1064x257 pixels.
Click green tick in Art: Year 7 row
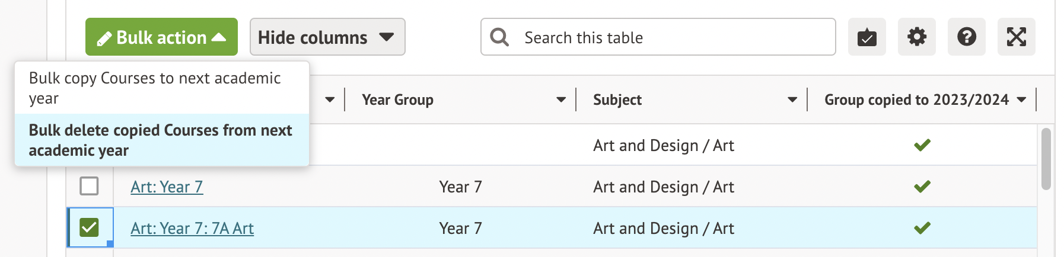(922, 187)
